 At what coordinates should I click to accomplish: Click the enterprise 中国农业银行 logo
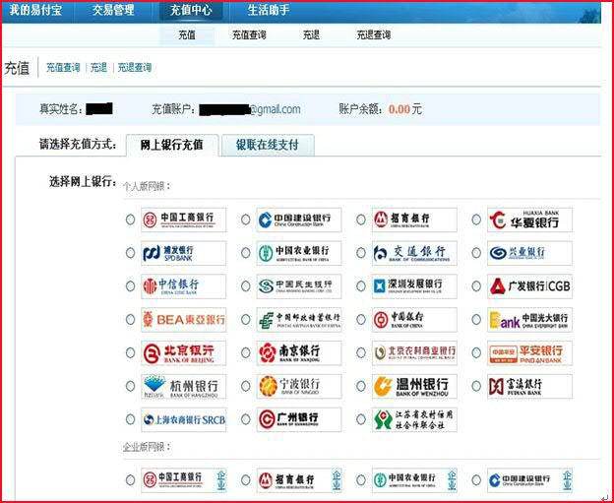[x=414, y=480]
